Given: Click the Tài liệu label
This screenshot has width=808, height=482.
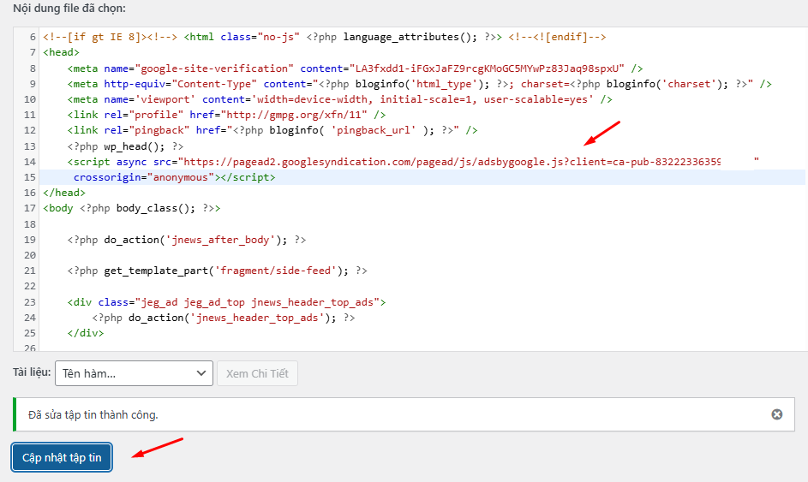Looking at the screenshot, I should [32, 372].
